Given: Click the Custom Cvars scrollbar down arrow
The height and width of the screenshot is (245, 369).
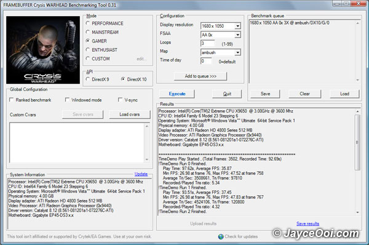Looking at the screenshot, I should [147, 159].
